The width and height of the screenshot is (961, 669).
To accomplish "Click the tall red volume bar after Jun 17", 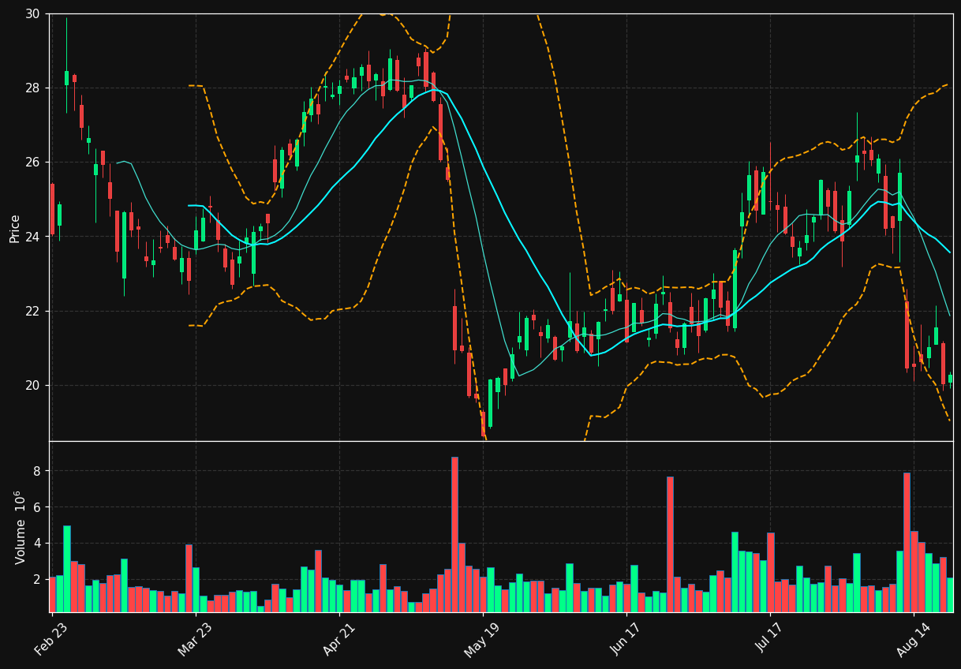I will 670,544.
